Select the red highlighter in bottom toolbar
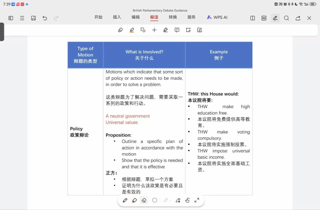 click(134, 200)
